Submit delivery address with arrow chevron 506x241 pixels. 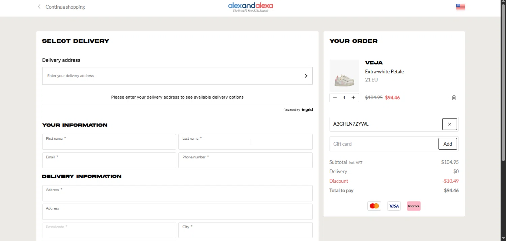pyautogui.click(x=306, y=76)
